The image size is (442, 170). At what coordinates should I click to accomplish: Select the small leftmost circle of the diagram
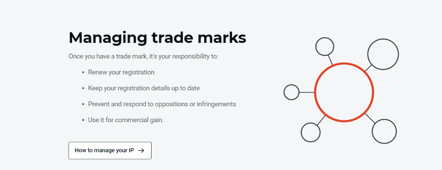tap(292, 92)
